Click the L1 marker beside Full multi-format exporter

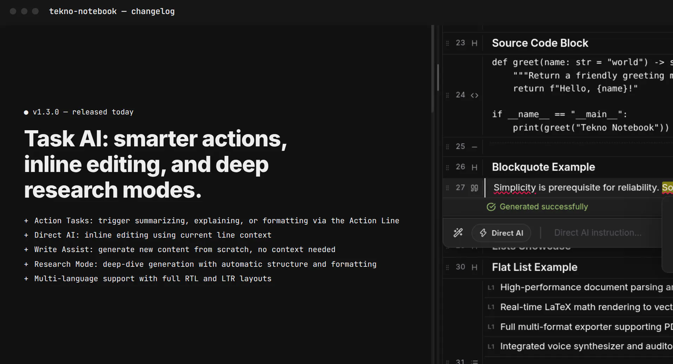(x=491, y=327)
